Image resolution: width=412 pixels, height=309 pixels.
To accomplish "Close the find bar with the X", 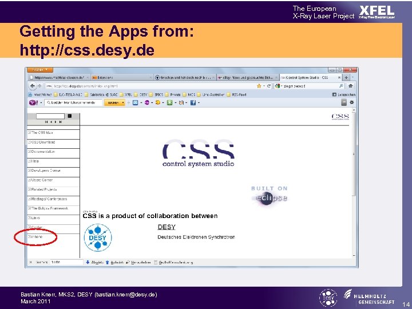I will pyautogui.click(x=30, y=262).
